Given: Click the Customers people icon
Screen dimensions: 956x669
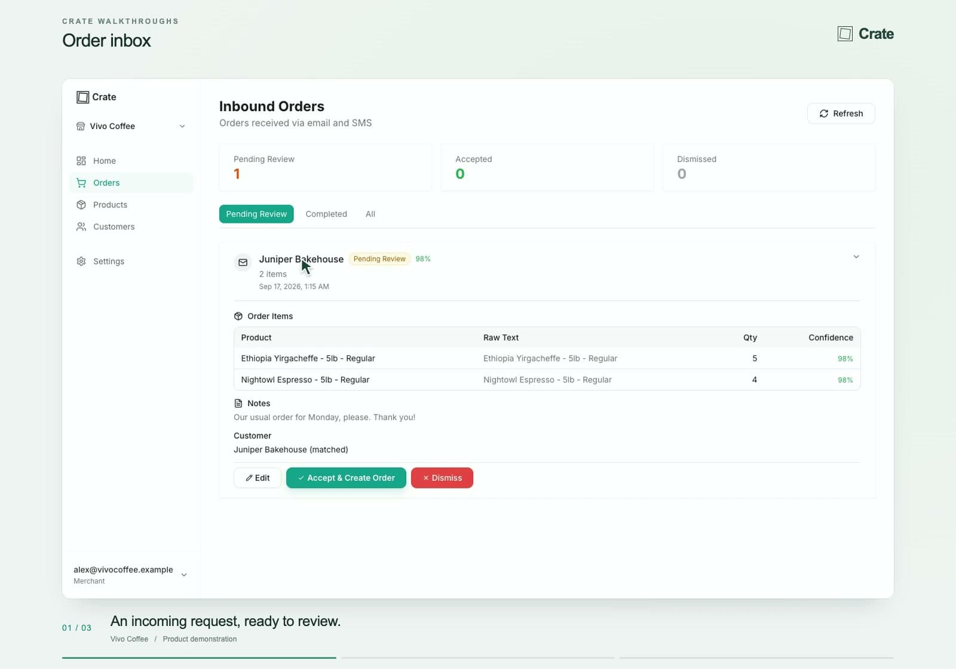Looking at the screenshot, I should (x=81, y=227).
